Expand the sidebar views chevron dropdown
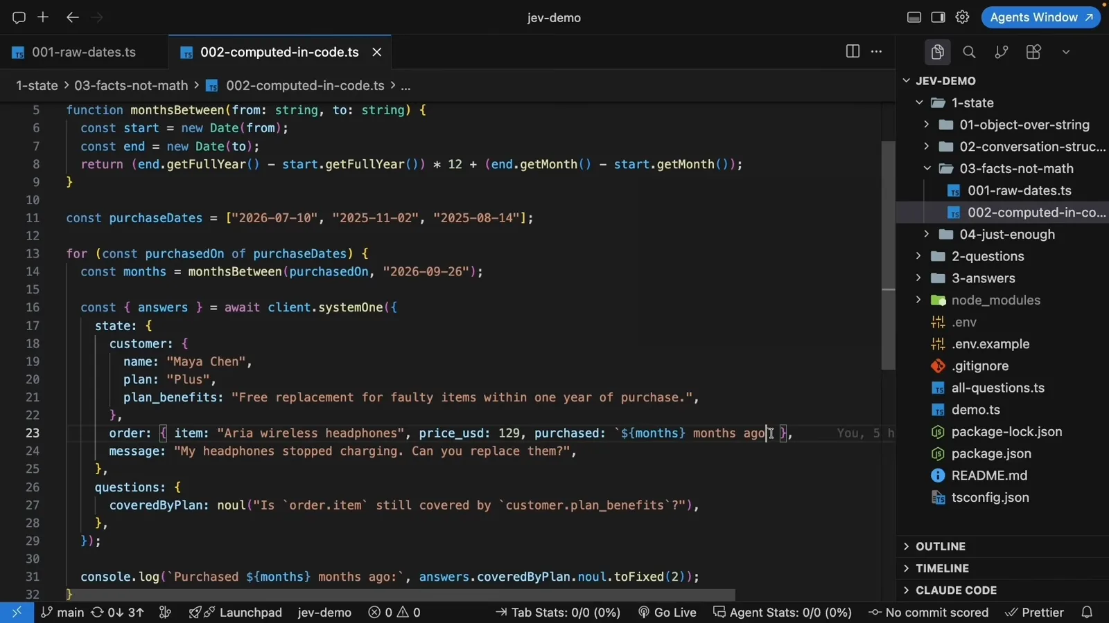Screen dimensions: 1109x623 tap(1066, 52)
